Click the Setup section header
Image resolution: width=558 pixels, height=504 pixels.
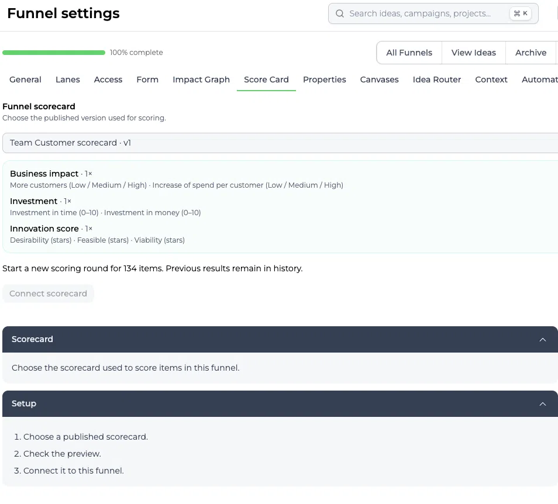coord(280,404)
